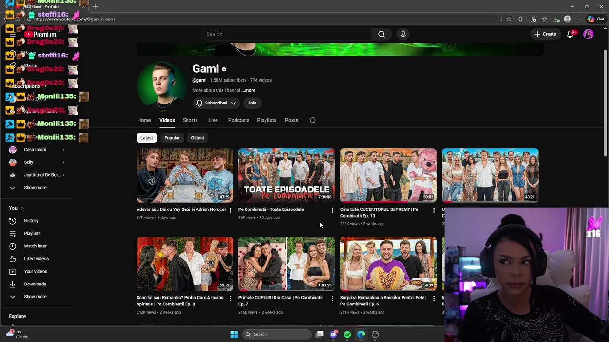This screenshot has width=609, height=342.
Task: Open Scandal sau Romantic Ep. 8 title
Action: [x=180, y=301]
